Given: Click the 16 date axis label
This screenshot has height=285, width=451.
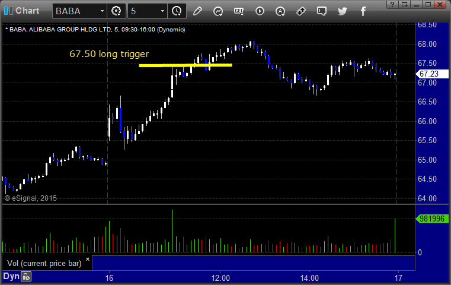Looking at the screenshot, I should pos(109,278).
